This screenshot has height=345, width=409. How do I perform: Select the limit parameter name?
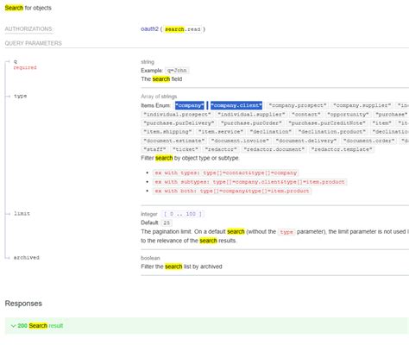[22, 214]
